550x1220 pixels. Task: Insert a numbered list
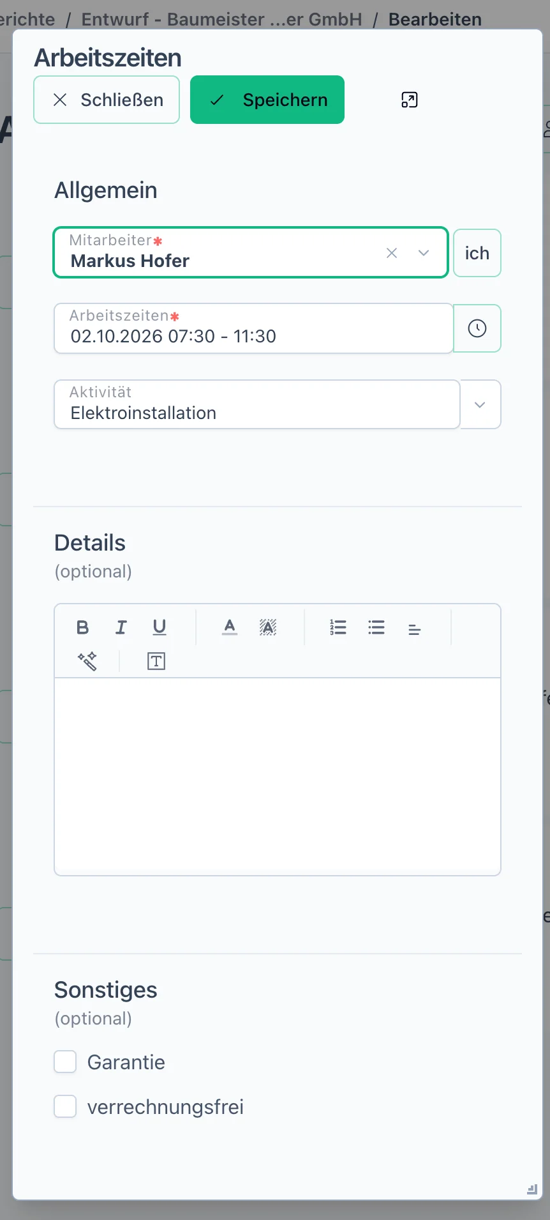pos(338,627)
